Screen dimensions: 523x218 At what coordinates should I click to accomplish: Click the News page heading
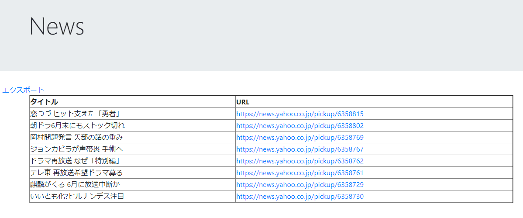point(56,26)
